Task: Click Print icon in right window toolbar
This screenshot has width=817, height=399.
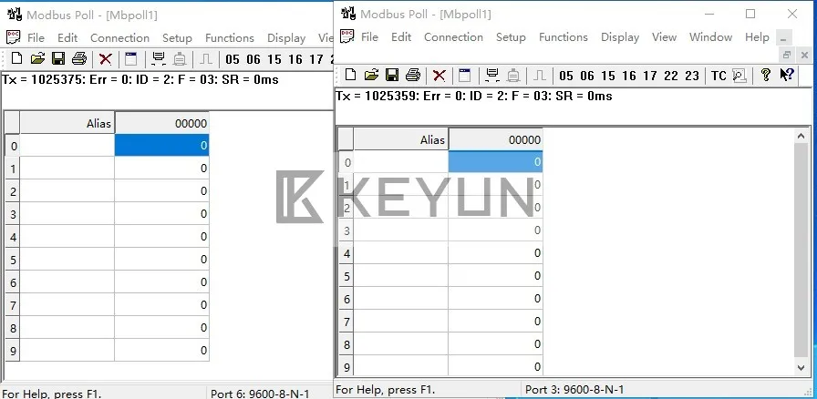Action: pyautogui.click(x=413, y=76)
